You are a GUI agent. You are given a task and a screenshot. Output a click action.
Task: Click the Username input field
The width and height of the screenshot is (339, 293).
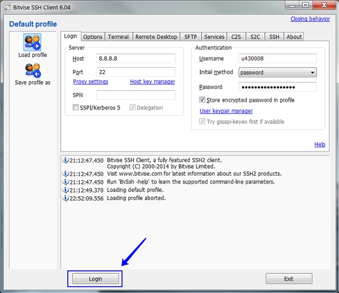click(x=277, y=59)
